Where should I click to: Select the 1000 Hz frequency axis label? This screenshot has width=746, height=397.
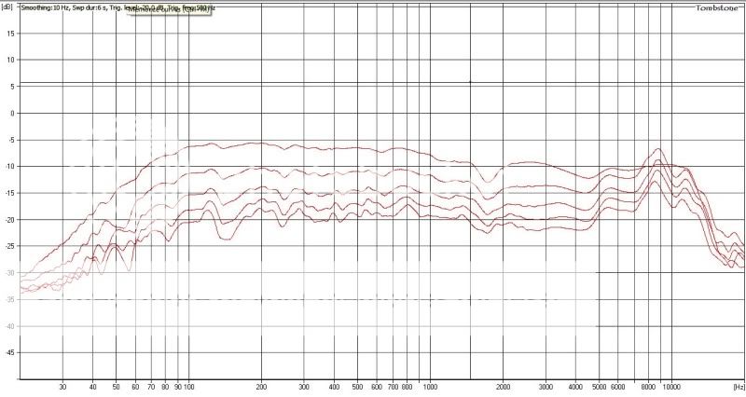tap(430, 386)
